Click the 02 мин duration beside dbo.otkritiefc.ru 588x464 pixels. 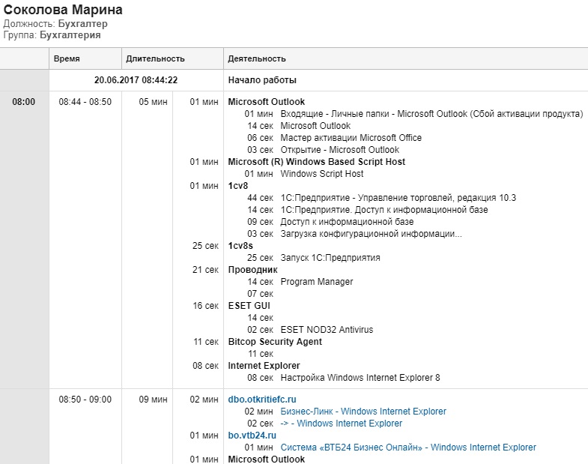(204, 400)
